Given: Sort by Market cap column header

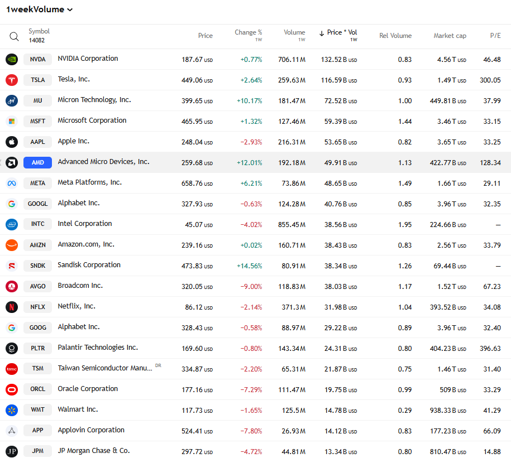Looking at the screenshot, I should click(450, 36).
